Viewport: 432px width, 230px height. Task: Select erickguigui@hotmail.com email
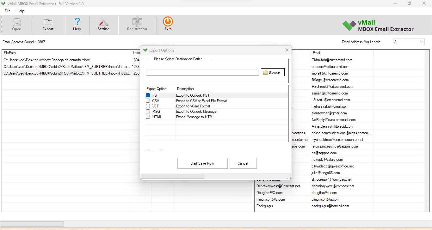(330, 206)
